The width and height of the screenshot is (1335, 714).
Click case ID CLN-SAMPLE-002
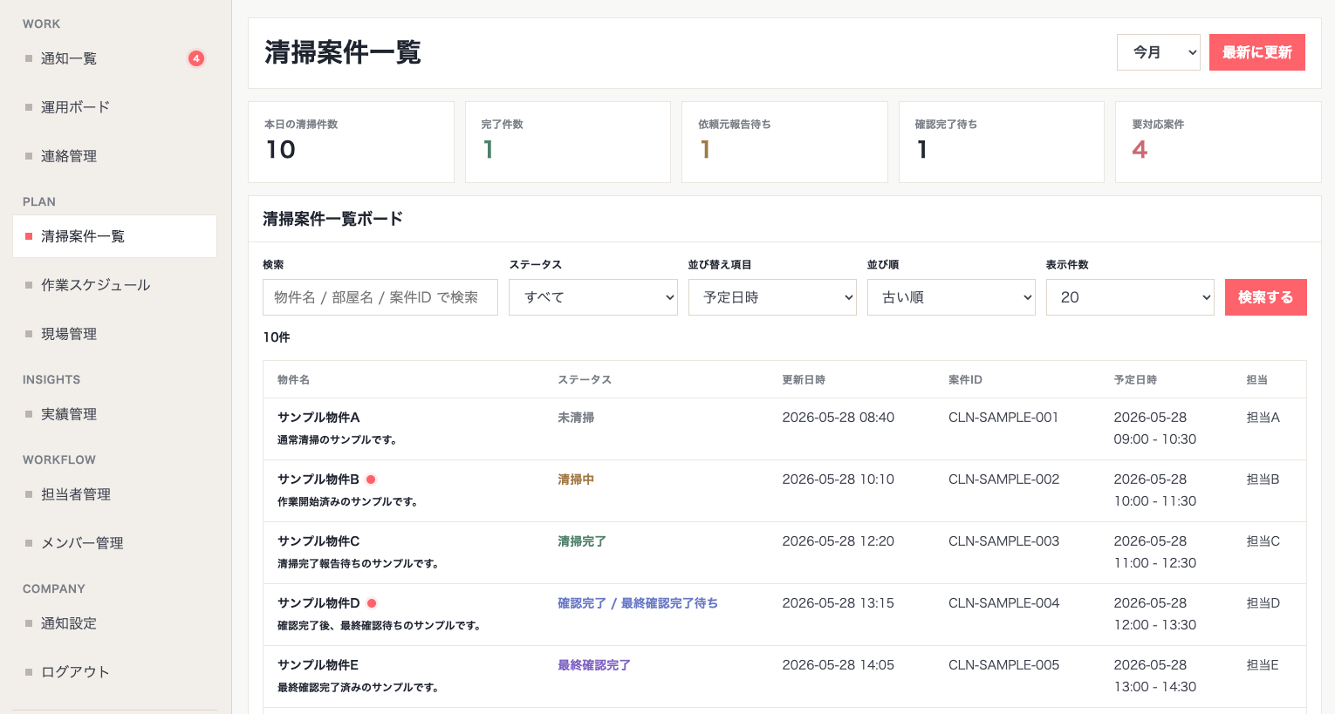[1004, 479]
